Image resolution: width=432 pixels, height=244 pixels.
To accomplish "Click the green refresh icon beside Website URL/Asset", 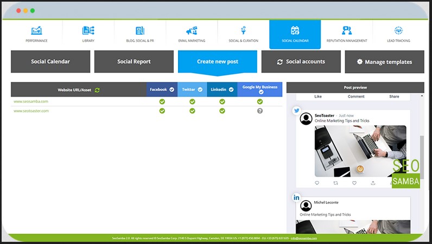I will tap(97, 90).
